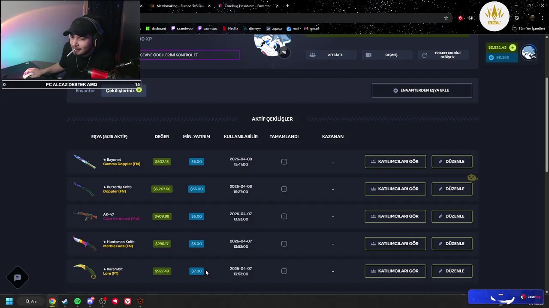Click the Butterfly Knife Doppler image

click(84, 189)
